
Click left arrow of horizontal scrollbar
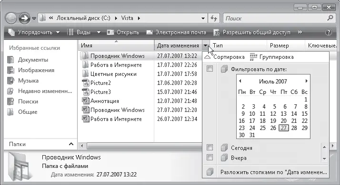tap(82, 146)
